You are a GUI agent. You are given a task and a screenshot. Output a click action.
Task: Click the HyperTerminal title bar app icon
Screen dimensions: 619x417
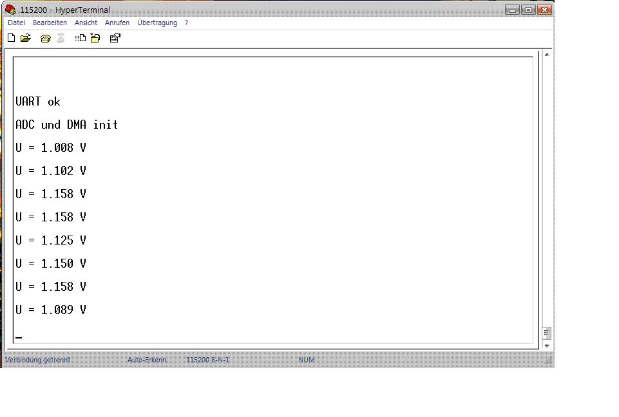coord(10,10)
